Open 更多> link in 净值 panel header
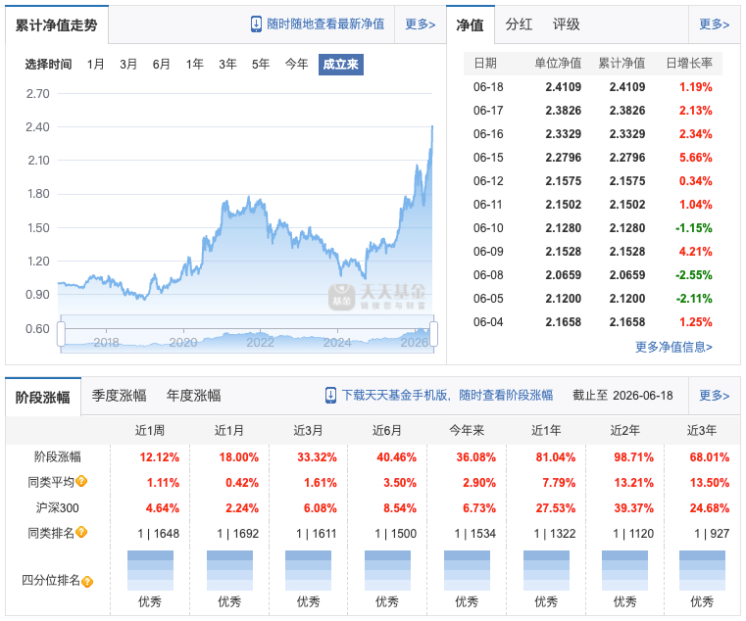The image size is (746, 621). pos(714,24)
